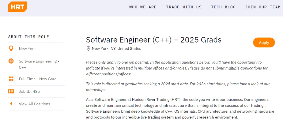The image size is (283, 121).
Task: Click the gear icon for Software Engineering
Action: (11, 61)
